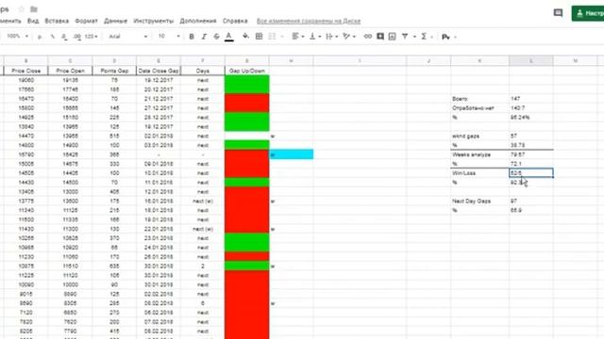Open the Arial font dropdown
This screenshot has height=339, width=604.
pyautogui.click(x=128, y=37)
